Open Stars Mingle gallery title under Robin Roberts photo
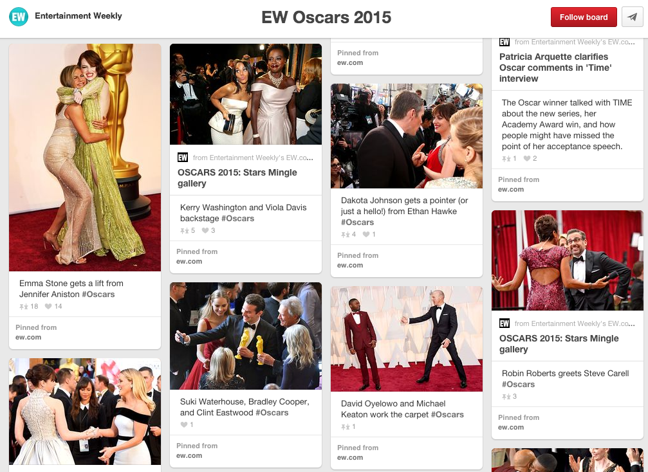This screenshot has width=648, height=472. pos(559,344)
